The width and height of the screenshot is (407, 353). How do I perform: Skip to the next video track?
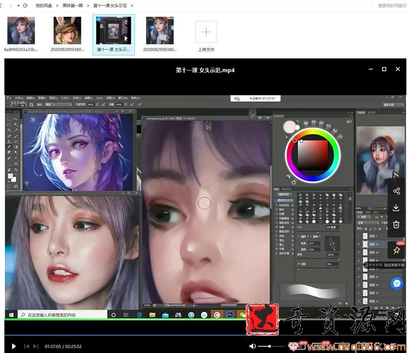pos(36,346)
